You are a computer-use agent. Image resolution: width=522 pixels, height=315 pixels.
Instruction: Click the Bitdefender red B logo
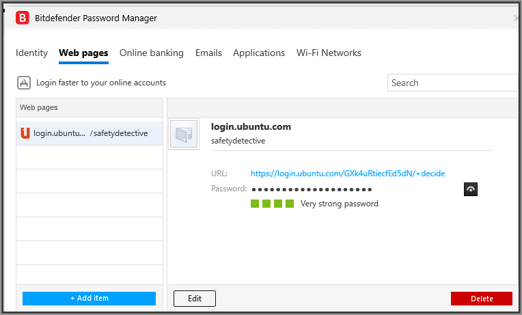[x=23, y=18]
